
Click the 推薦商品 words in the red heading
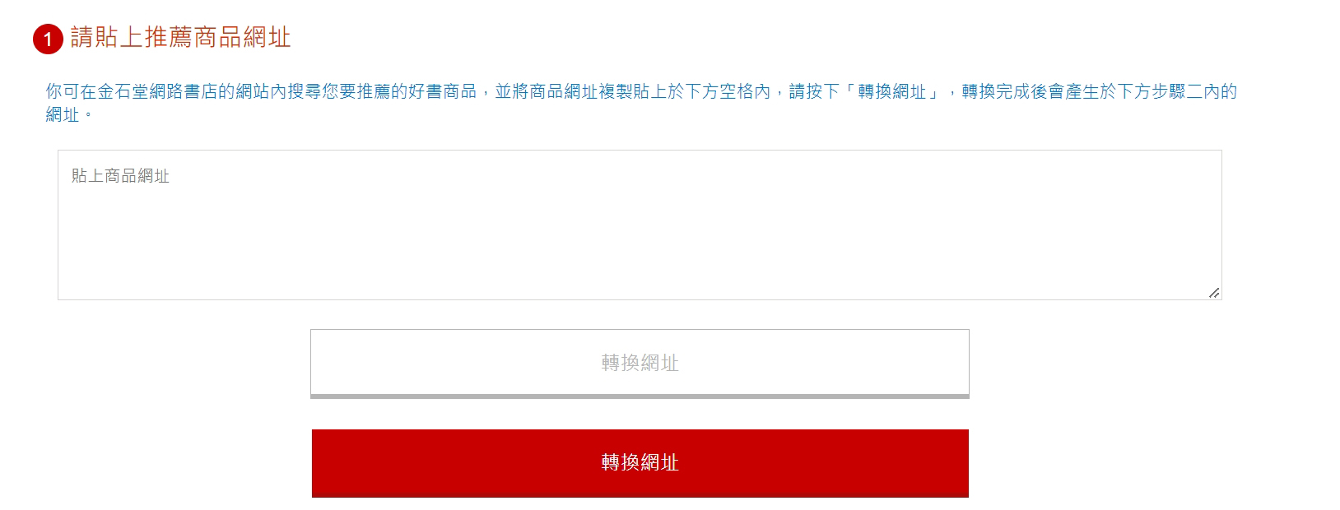point(193,38)
